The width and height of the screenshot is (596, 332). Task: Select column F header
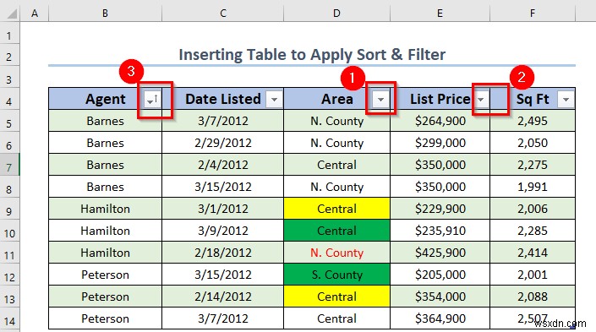point(533,14)
